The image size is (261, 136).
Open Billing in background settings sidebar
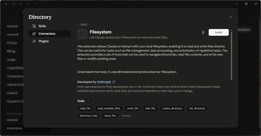point(11,51)
